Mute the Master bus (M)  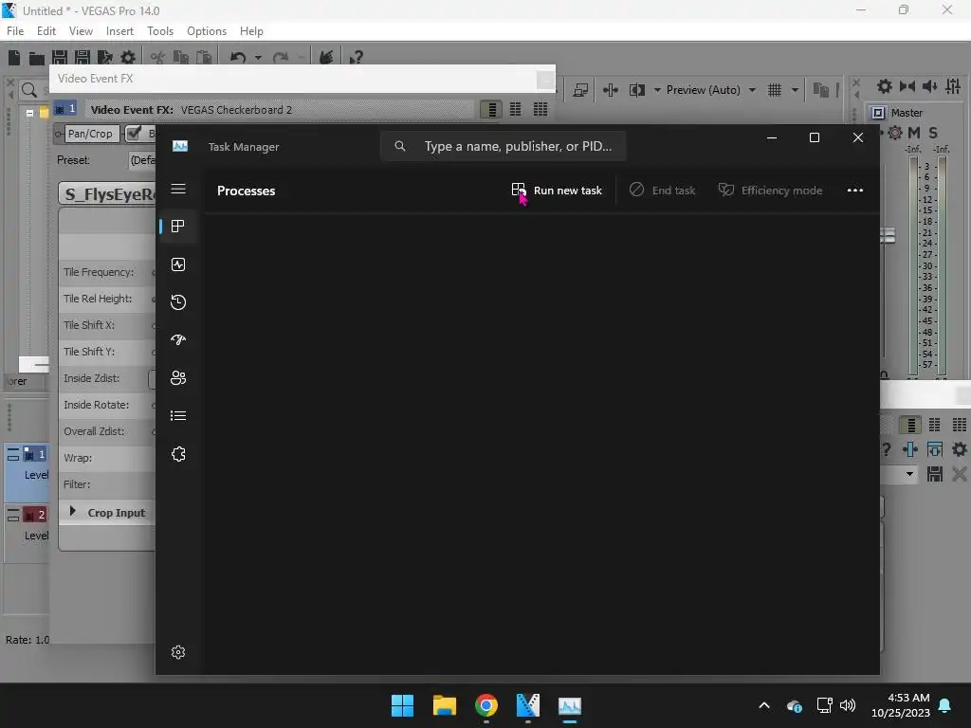pyautogui.click(x=913, y=133)
